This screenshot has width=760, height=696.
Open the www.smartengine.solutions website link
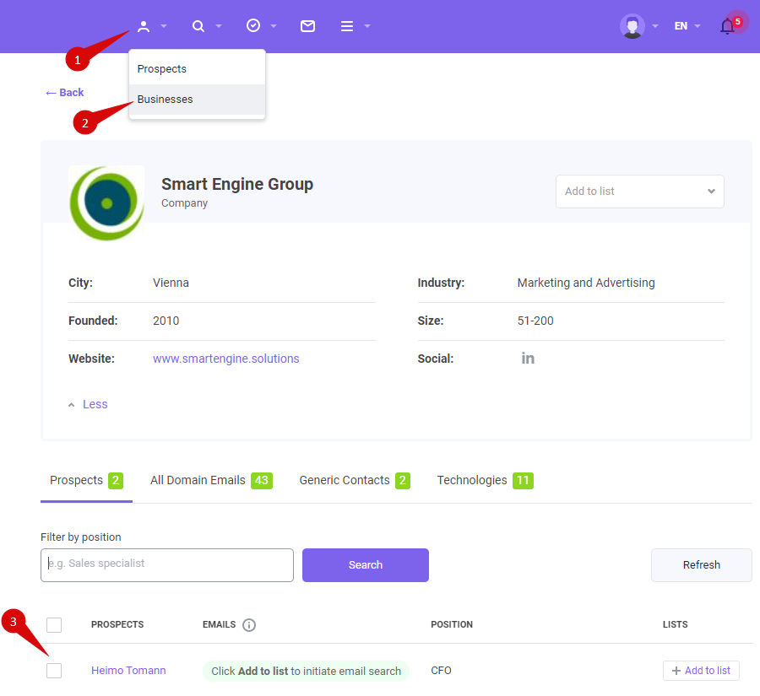click(225, 359)
